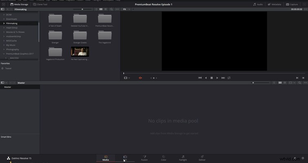Switch to the Fairlight page tab
Screen dimensions: 308x163
(x=183, y=158)
